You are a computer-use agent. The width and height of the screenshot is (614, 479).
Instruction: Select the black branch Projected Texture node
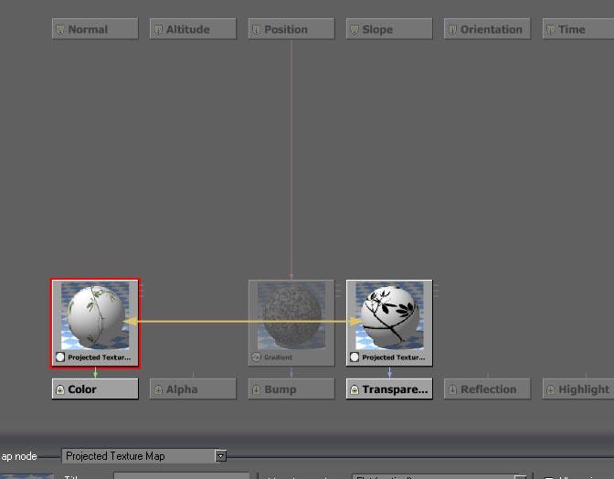(x=389, y=315)
